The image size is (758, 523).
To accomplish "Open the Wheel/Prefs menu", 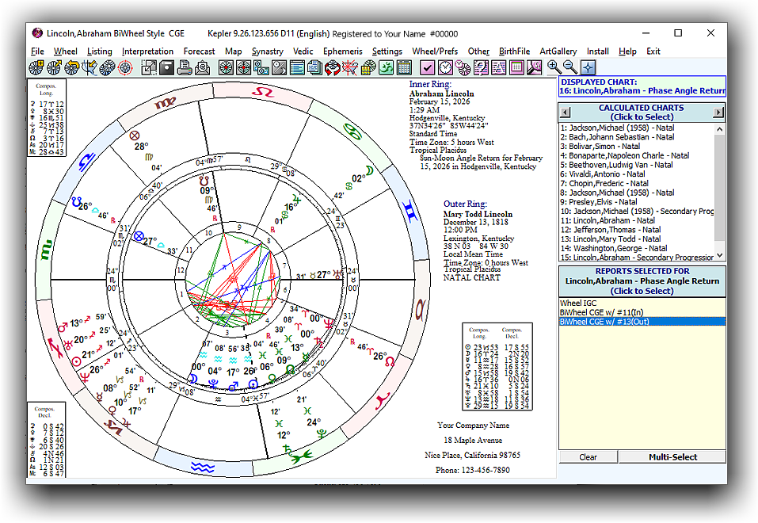I will (435, 52).
